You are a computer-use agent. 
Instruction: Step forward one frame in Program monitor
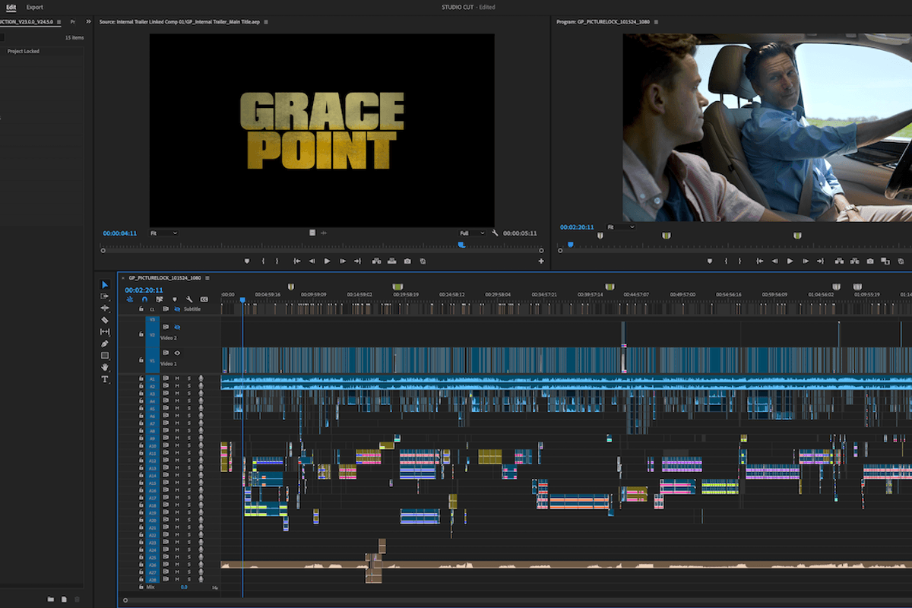805,261
